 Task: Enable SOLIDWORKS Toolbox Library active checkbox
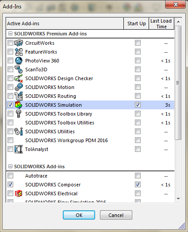[10, 114]
